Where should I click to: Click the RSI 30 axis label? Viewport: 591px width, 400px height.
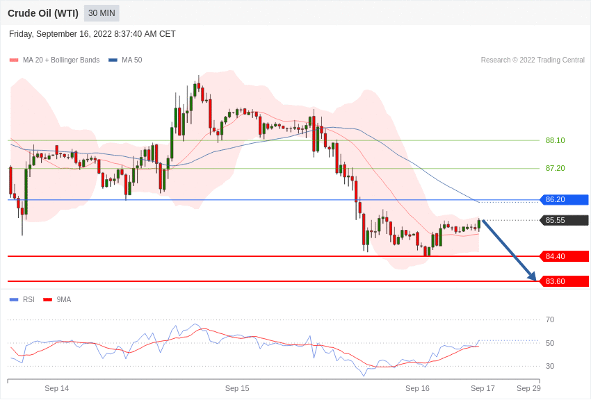[550, 366]
